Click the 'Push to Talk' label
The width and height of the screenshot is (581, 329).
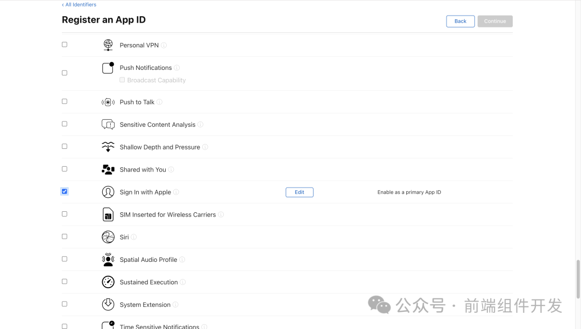coord(137,102)
